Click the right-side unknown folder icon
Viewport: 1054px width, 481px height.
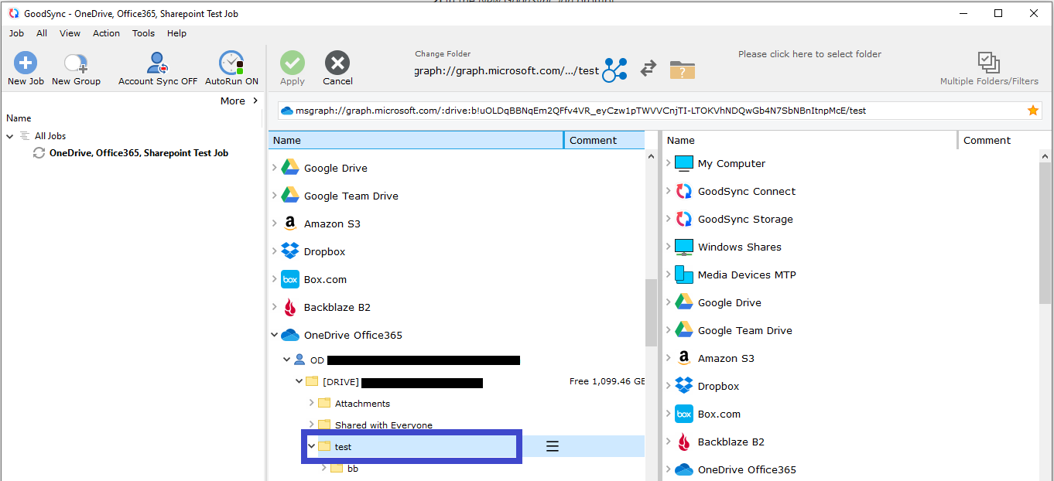click(x=682, y=70)
